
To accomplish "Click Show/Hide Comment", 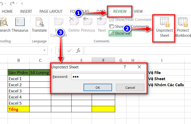I will (130, 20).
